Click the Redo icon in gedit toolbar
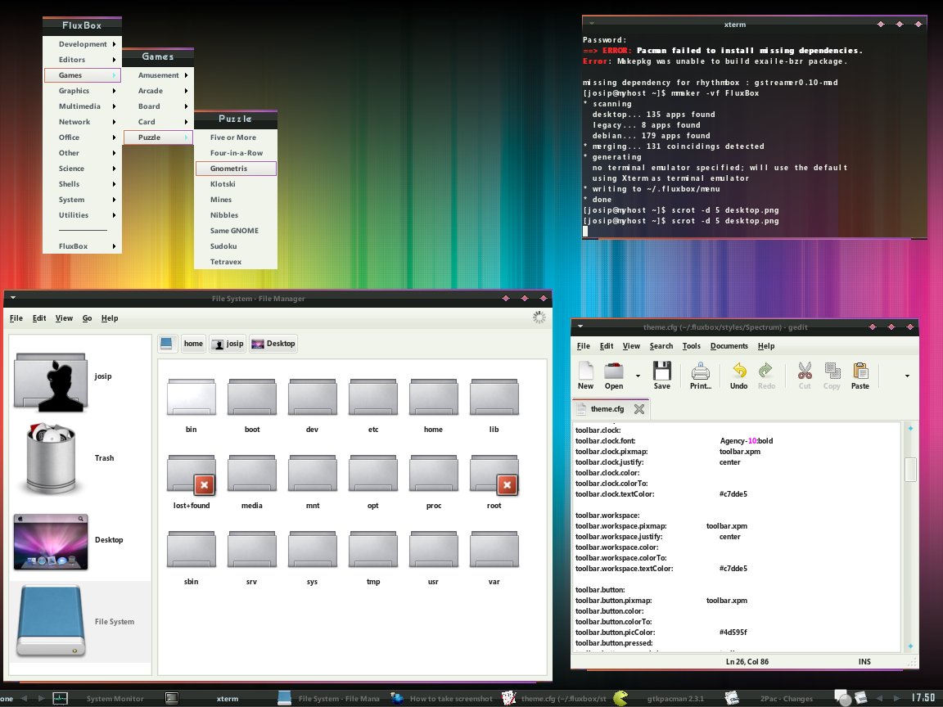943x707 pixels. point(765,375)
